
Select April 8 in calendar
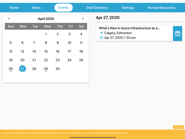click(x=46, y=43)
